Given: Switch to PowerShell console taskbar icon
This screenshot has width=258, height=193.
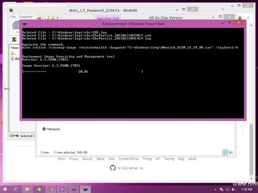Looking at the screenshot, I should tap(85, 189).
